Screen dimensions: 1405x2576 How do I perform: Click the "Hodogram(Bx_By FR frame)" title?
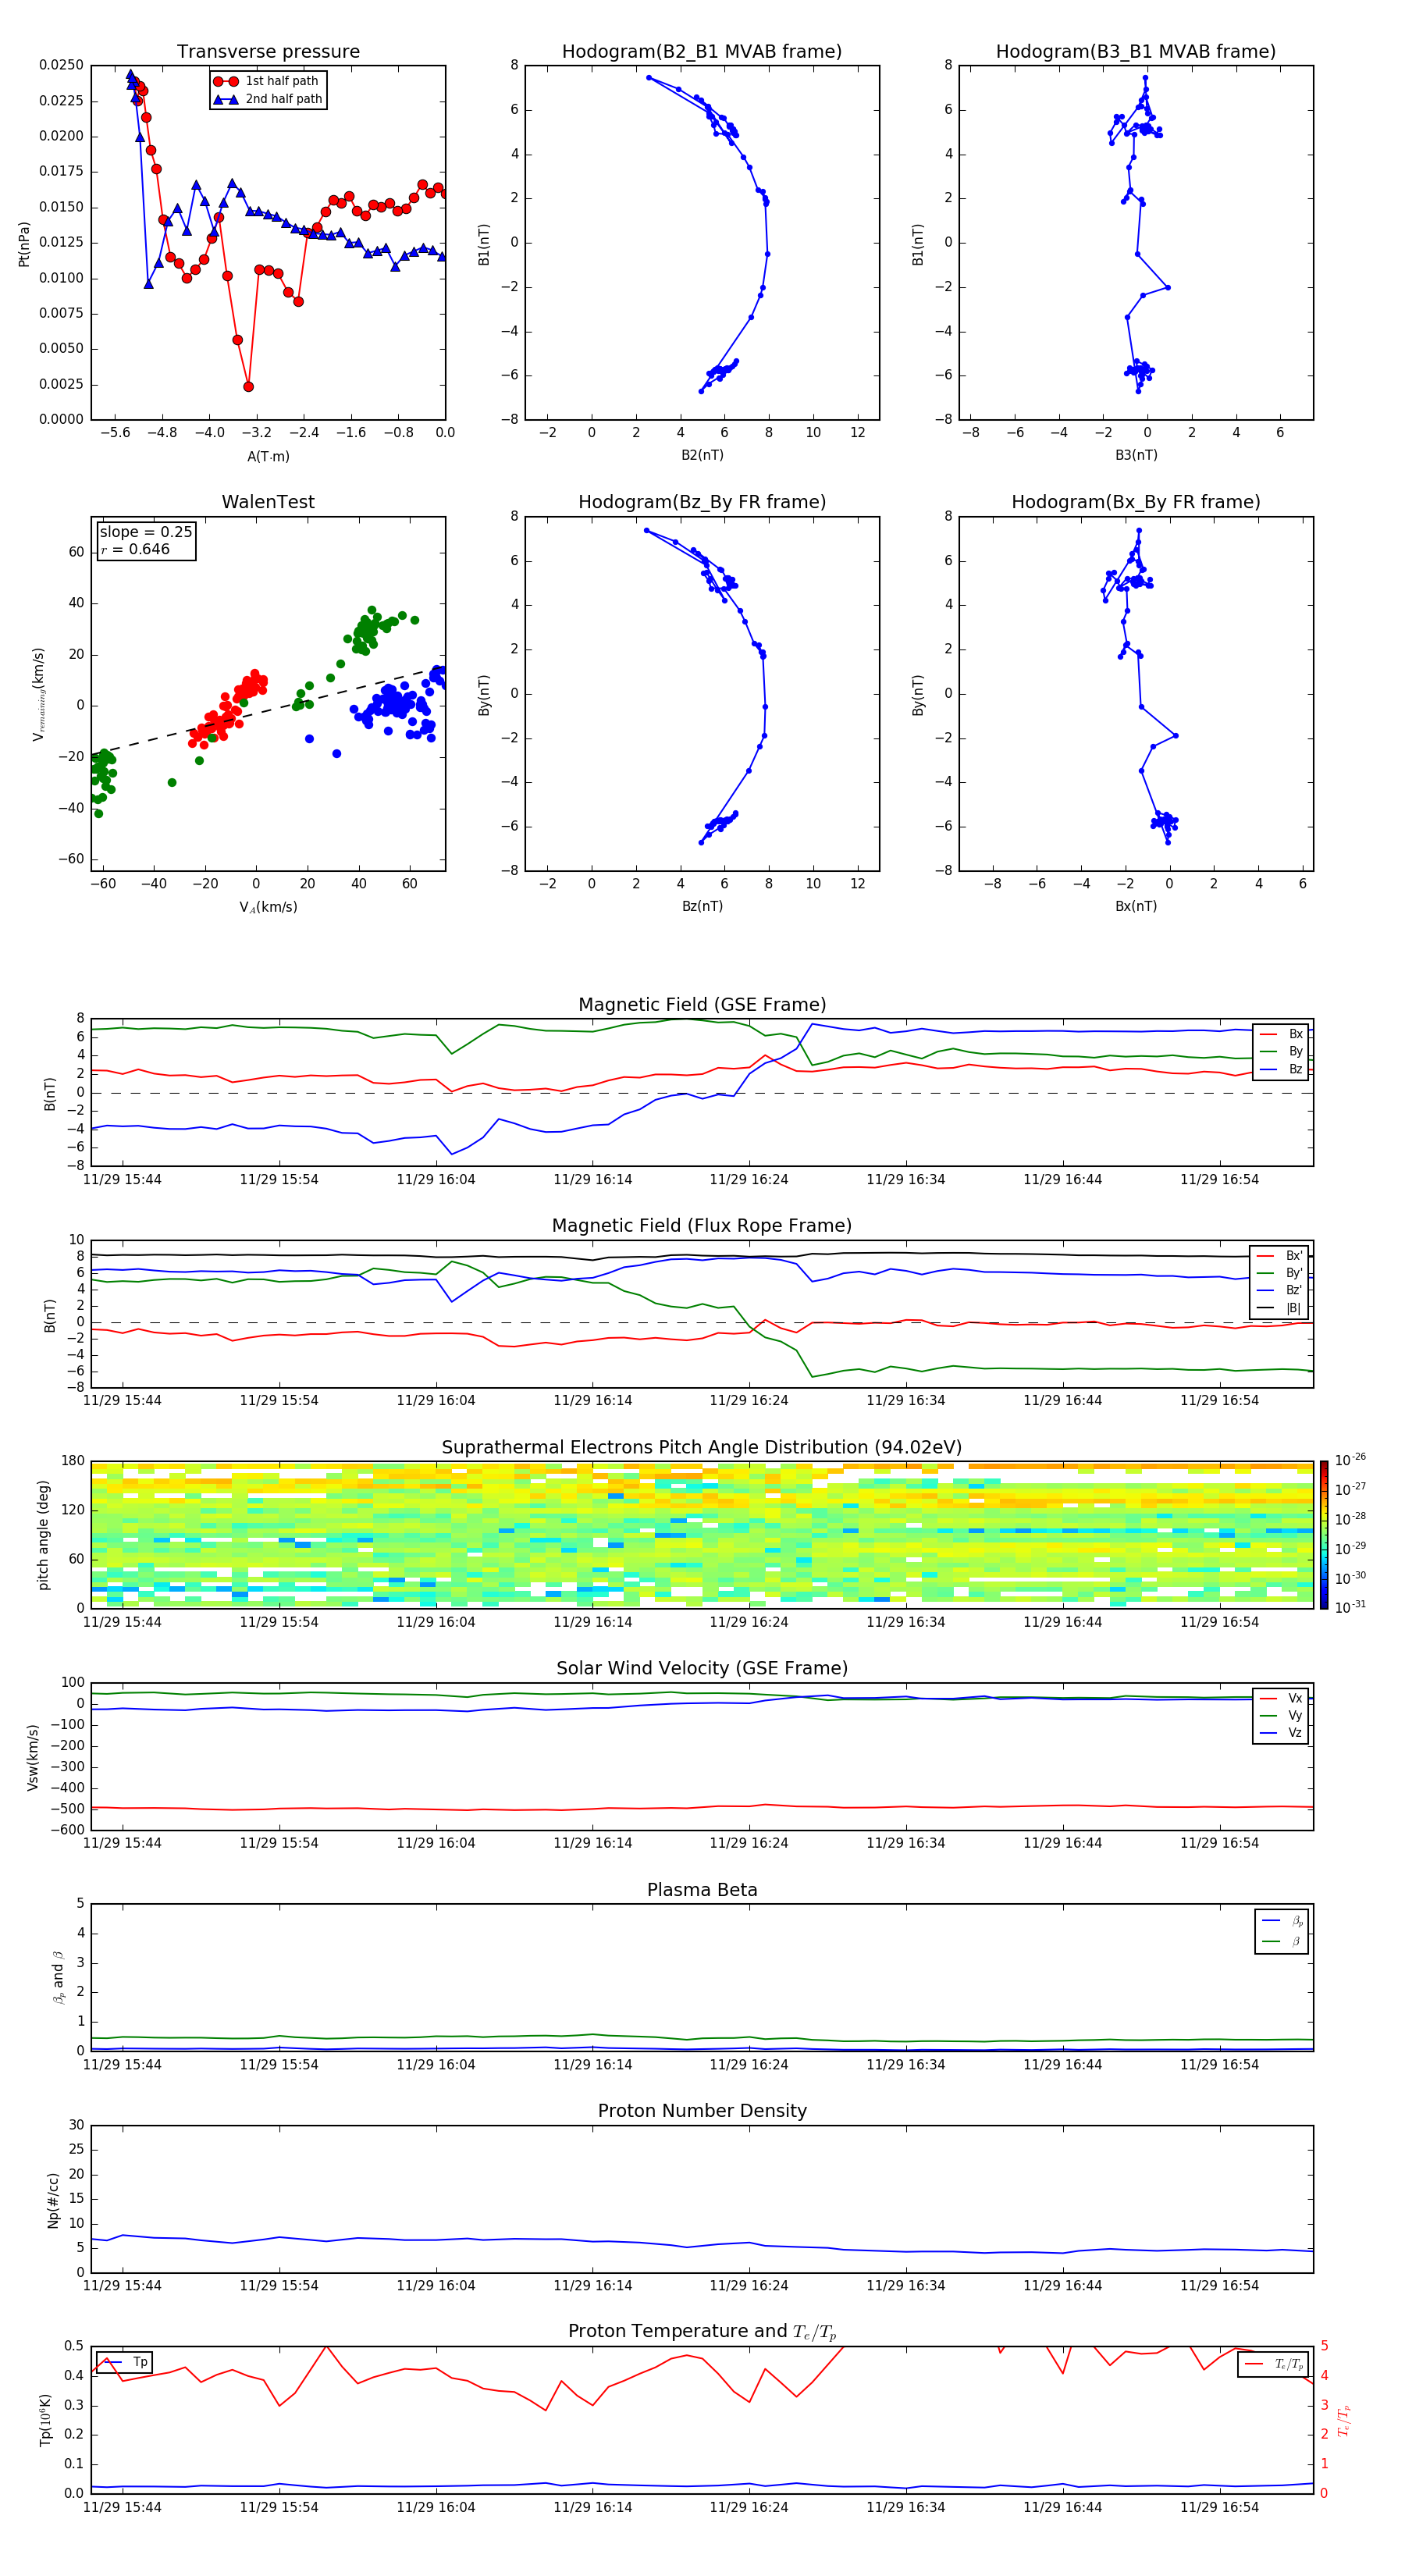pos(1136,502)
